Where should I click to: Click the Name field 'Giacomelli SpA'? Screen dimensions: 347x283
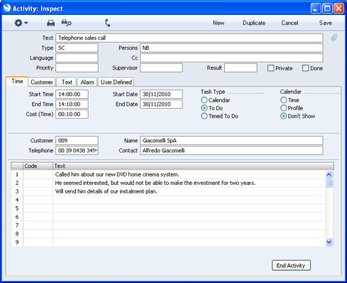[x=231, y=140]
